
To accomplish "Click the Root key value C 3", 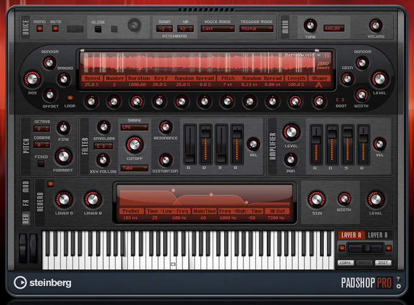I will tap(340, 100).
